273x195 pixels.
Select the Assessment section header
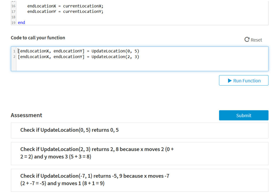26,115
